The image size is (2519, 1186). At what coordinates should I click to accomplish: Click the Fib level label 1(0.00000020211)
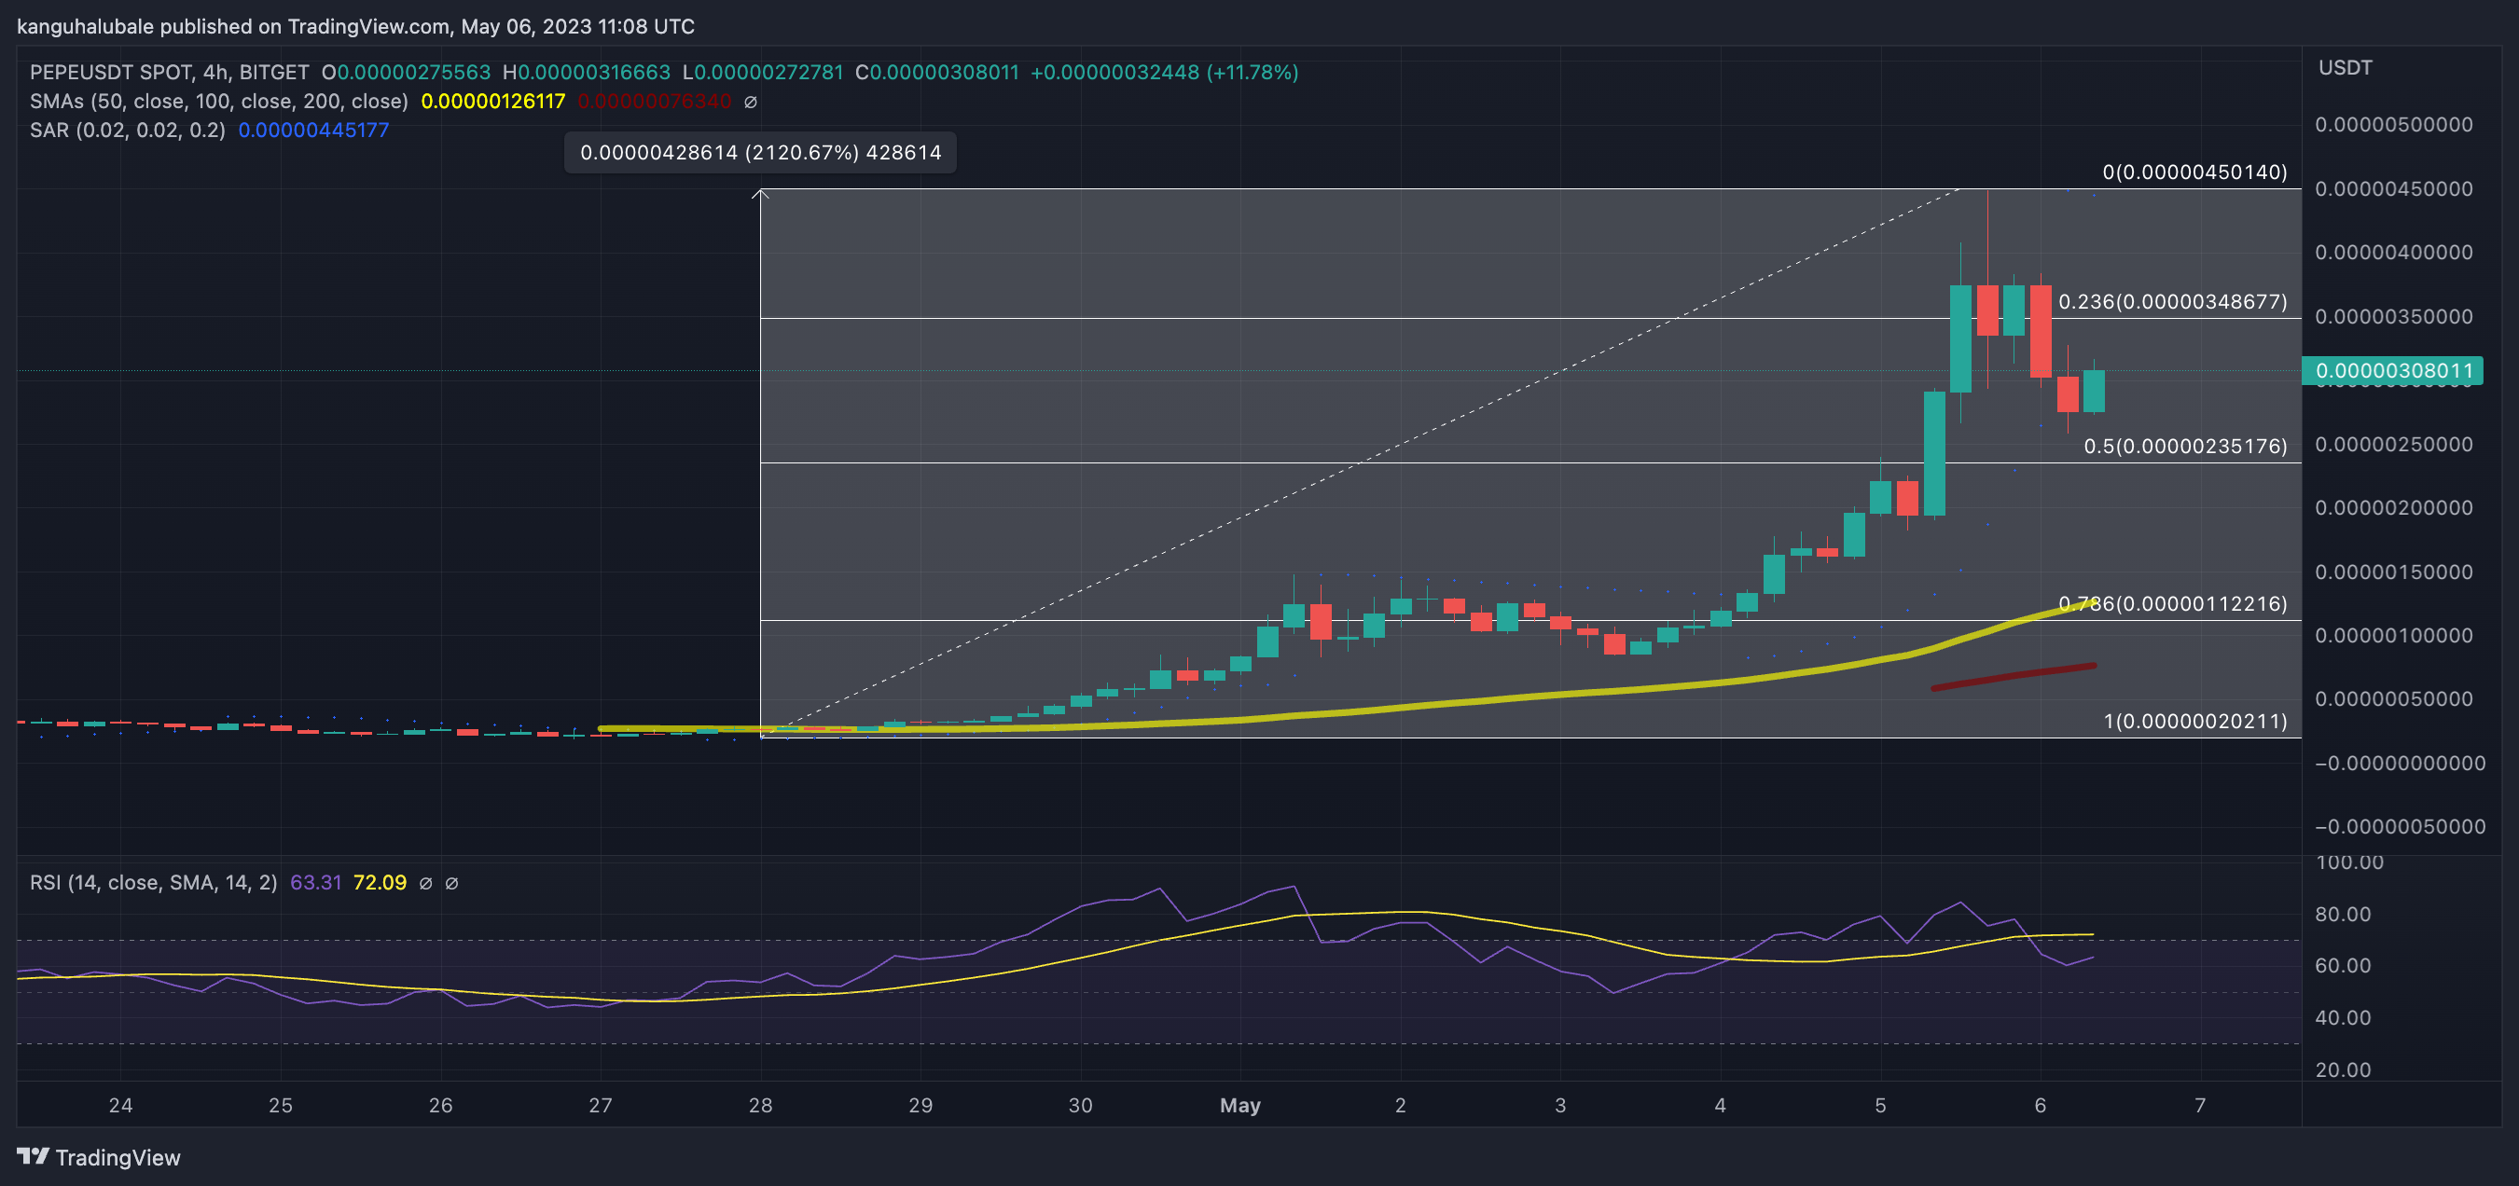click(2195, 722)
